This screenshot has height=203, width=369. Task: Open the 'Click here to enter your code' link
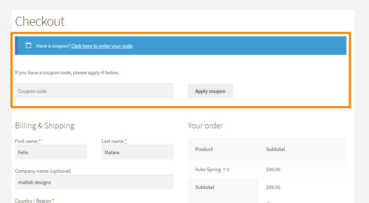[x=102, y=46]
